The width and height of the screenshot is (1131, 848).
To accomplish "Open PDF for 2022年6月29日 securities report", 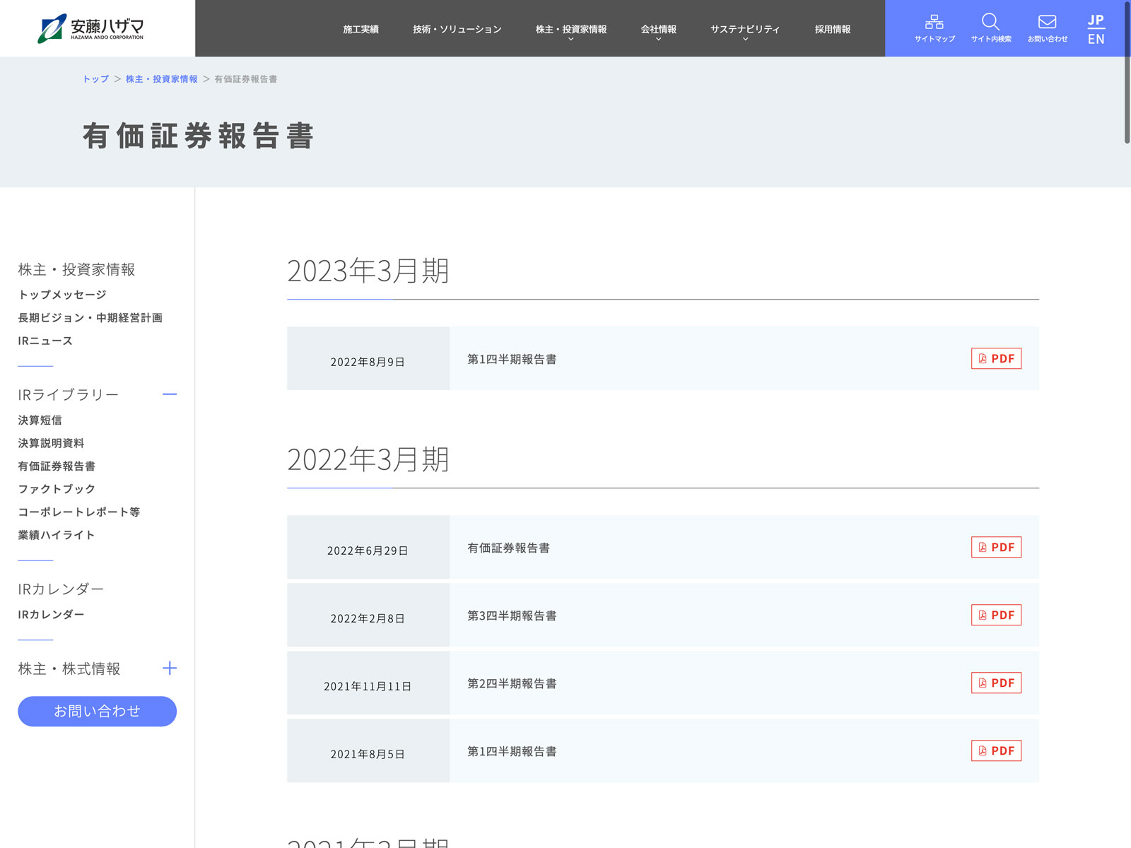I will [996, 548].
